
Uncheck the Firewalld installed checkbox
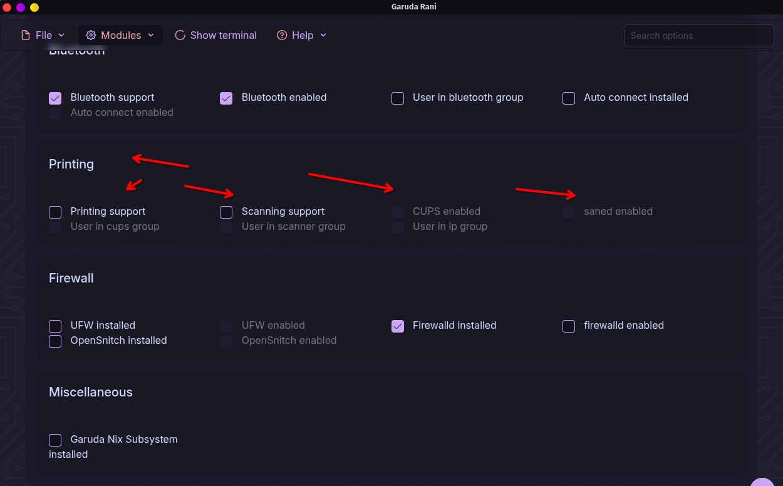398,326
